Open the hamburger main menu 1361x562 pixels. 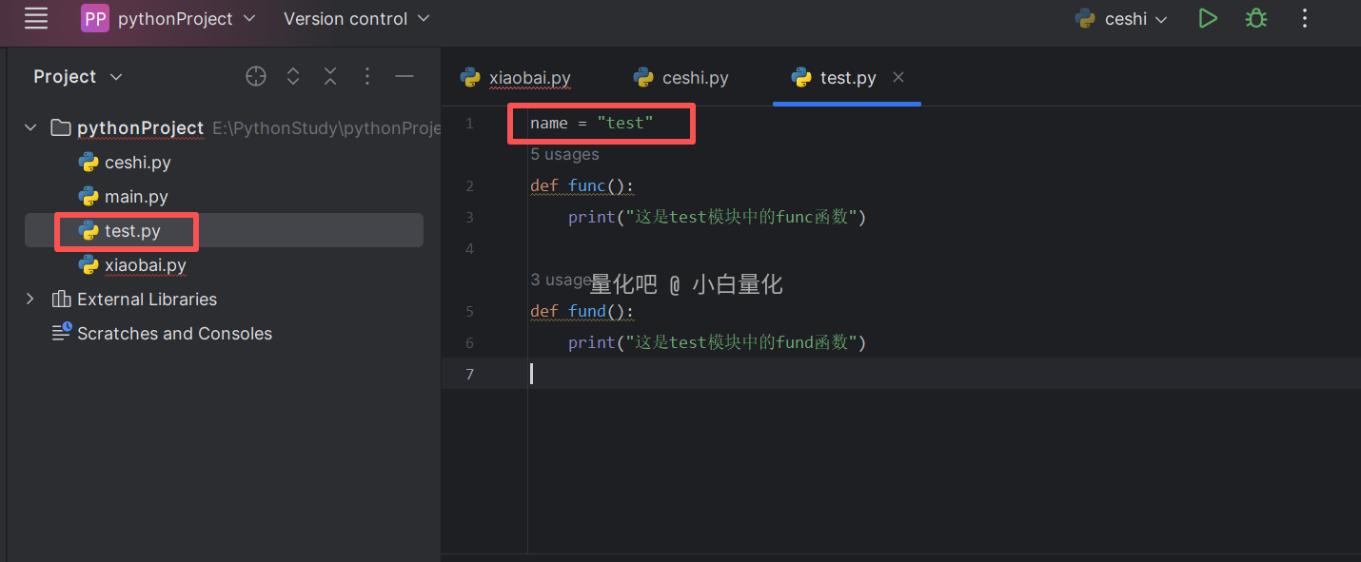pos(36,18)
